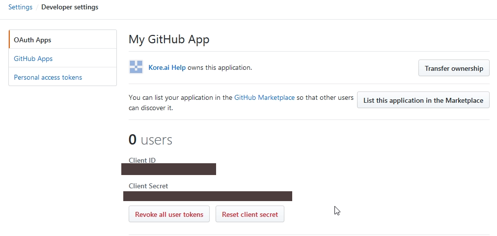Go to Personal access tokens
Screen dimensions: 497x236
[x=63, y=77]
